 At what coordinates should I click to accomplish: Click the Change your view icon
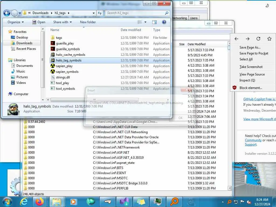(x=140, y=22)
